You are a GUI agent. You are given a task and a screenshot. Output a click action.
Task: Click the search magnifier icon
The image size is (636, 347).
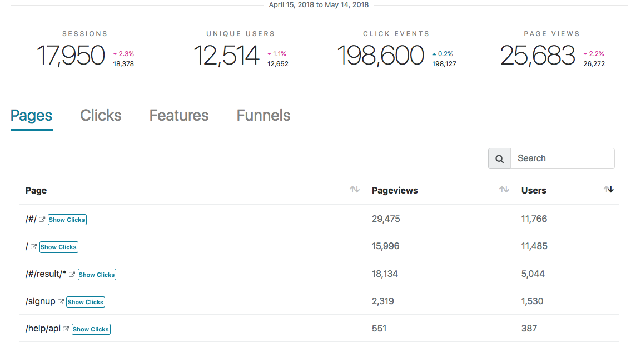click(499, 158)
